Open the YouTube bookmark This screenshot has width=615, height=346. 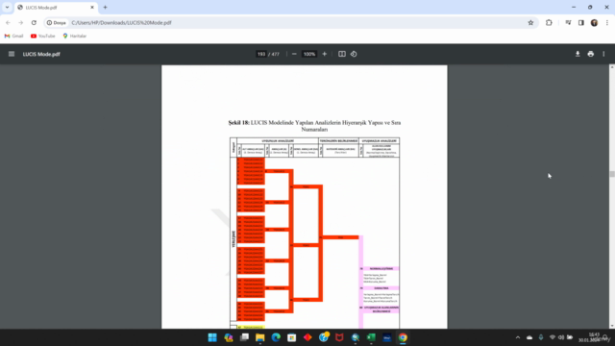point(42,36)
